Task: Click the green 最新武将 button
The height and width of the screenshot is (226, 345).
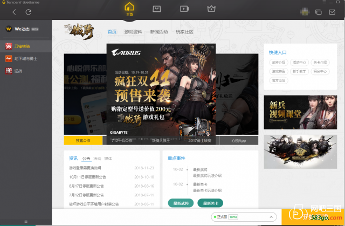Action: 181,203
